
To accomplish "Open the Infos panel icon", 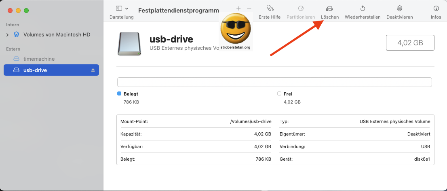I will tap(436, 8).
